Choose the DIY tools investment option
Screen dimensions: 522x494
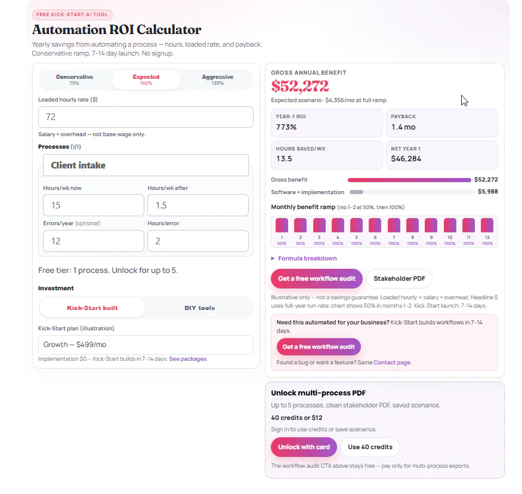click(200, 308)
